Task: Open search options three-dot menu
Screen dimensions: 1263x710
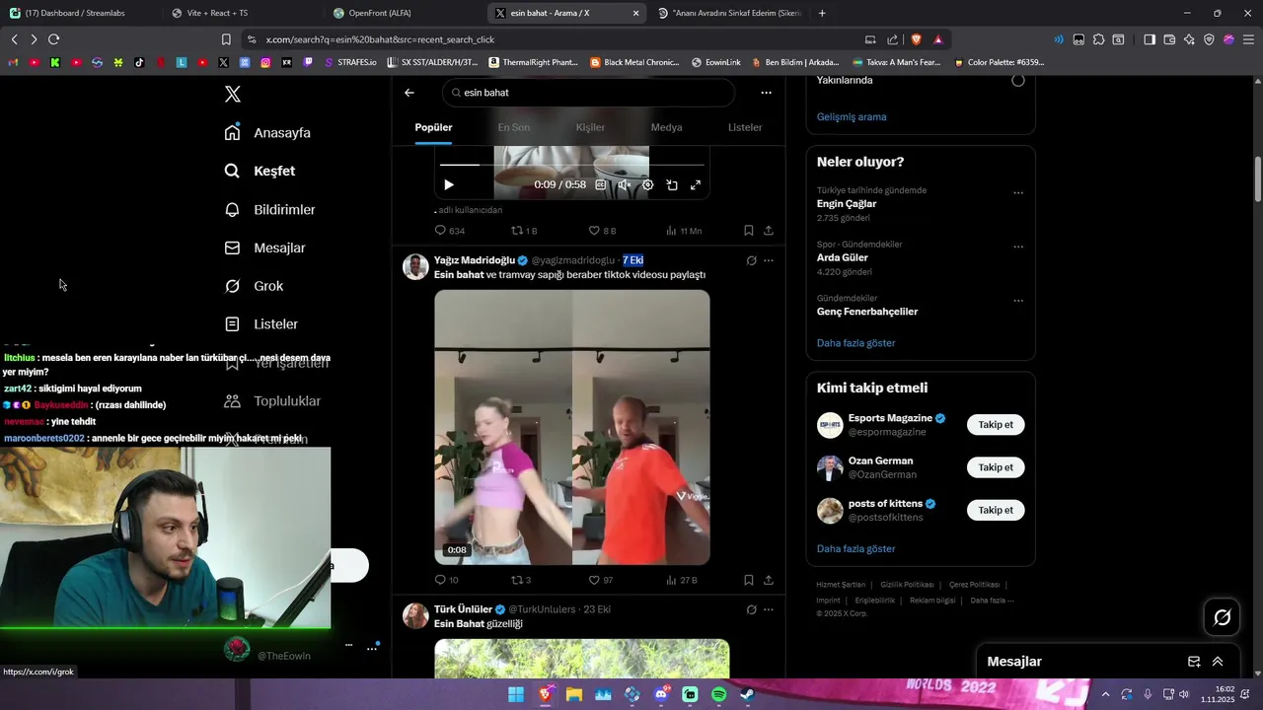Action: [766, 93]
